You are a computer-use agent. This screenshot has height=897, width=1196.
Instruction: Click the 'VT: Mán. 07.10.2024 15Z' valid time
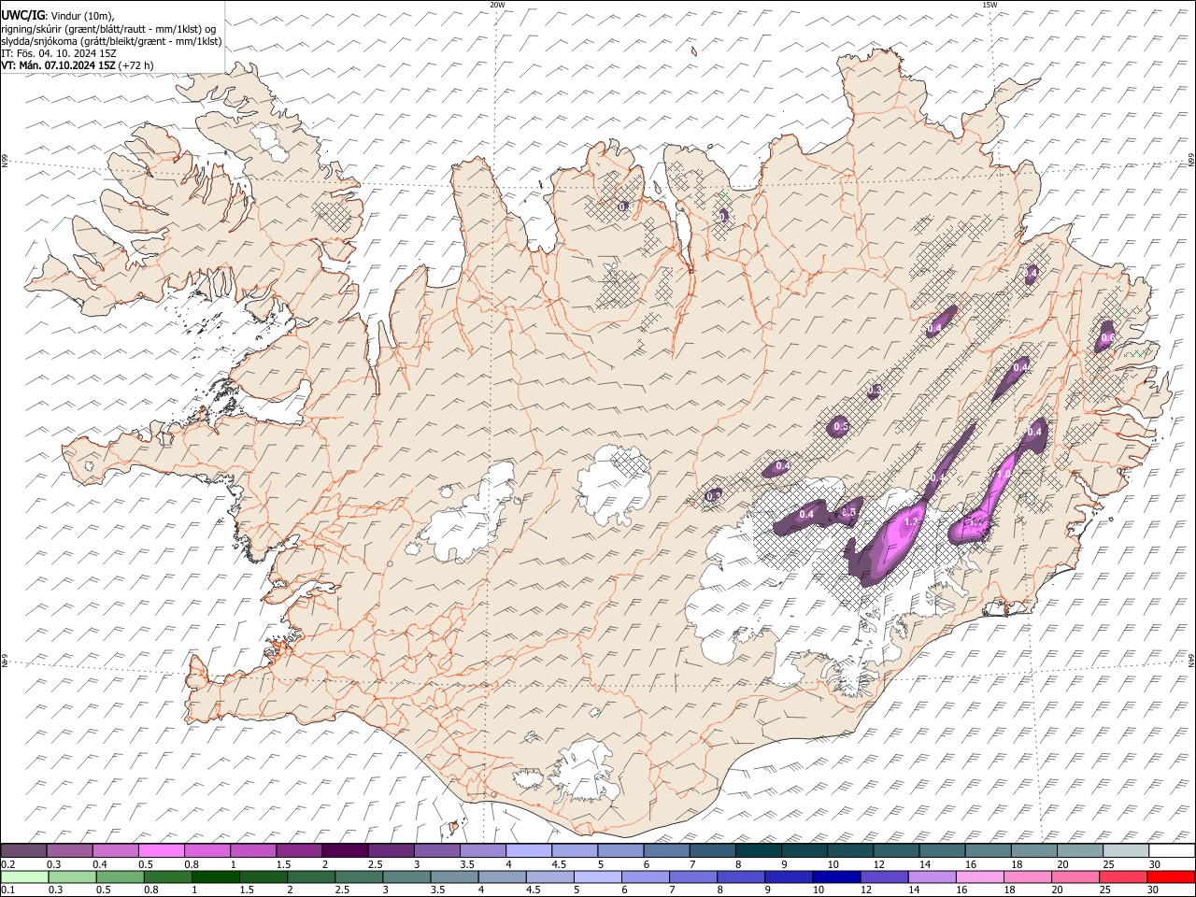point(58,65)
